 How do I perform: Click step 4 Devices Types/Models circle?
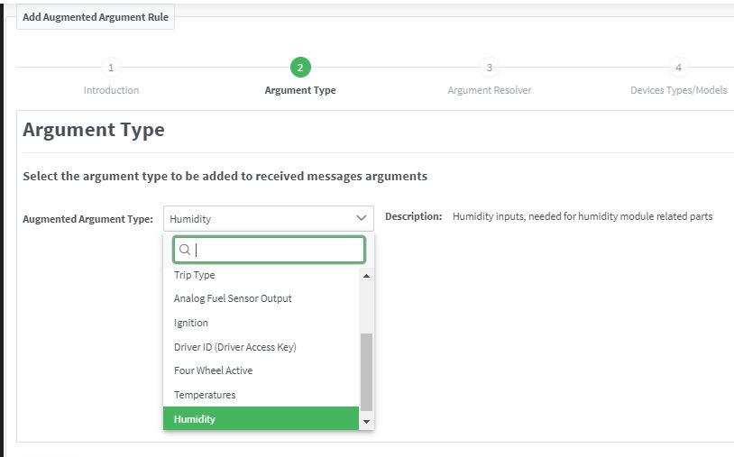(678, 68)
